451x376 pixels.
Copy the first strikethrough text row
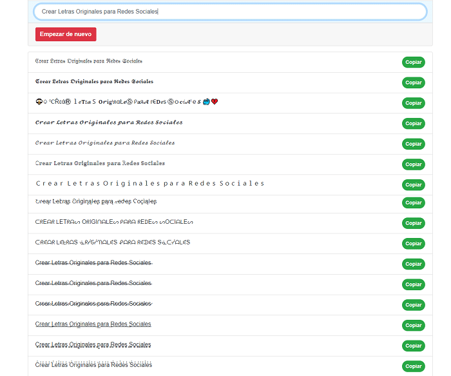pyautogui.click(x=413, y=264)
